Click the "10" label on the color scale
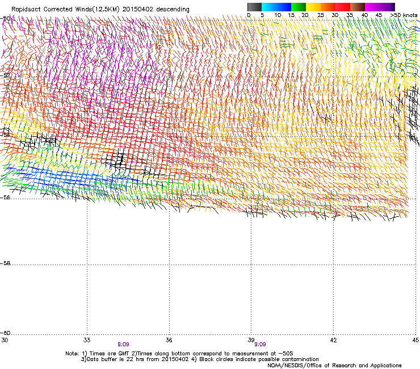The image size is (420, 369). point(278,15)
